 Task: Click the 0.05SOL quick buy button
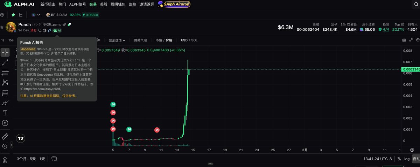coord(91,15)
